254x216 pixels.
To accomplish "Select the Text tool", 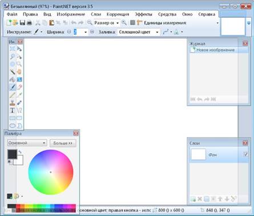I will (x=13, y=110).
